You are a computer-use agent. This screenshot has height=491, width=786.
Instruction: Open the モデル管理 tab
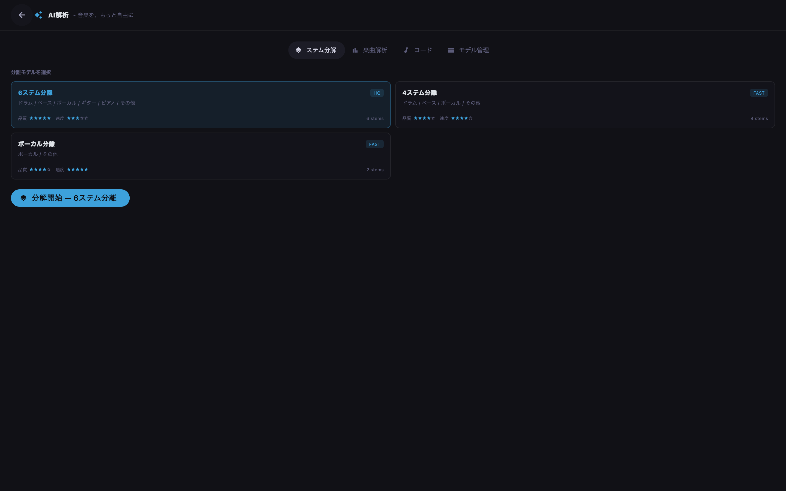[x=468, y=50]
